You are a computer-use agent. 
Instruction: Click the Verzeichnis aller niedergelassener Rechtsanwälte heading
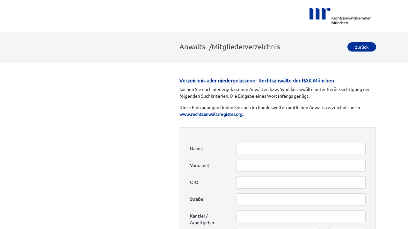257,80
